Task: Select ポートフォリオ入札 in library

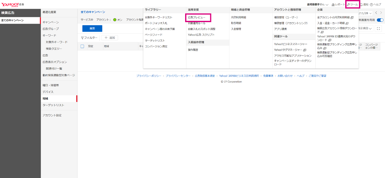Action: click(x=156, y=23)
